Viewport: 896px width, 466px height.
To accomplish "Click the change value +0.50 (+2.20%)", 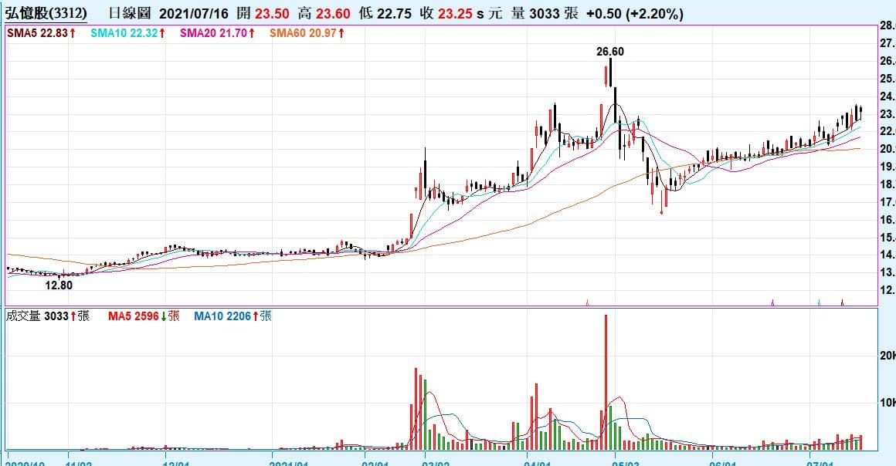I will (634, 13).
